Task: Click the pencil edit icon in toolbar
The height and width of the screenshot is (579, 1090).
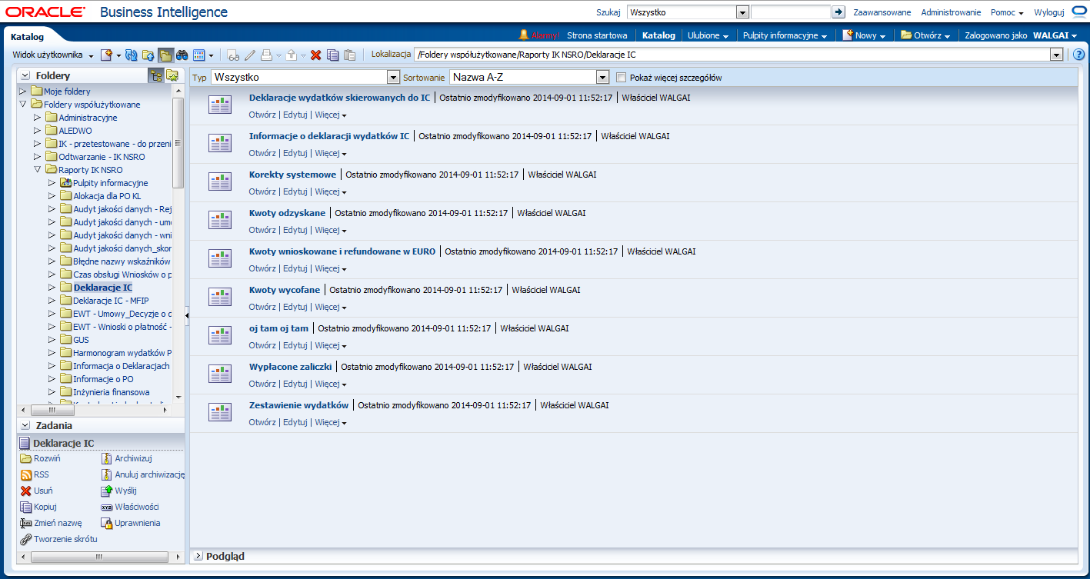Action: [250, 55]
